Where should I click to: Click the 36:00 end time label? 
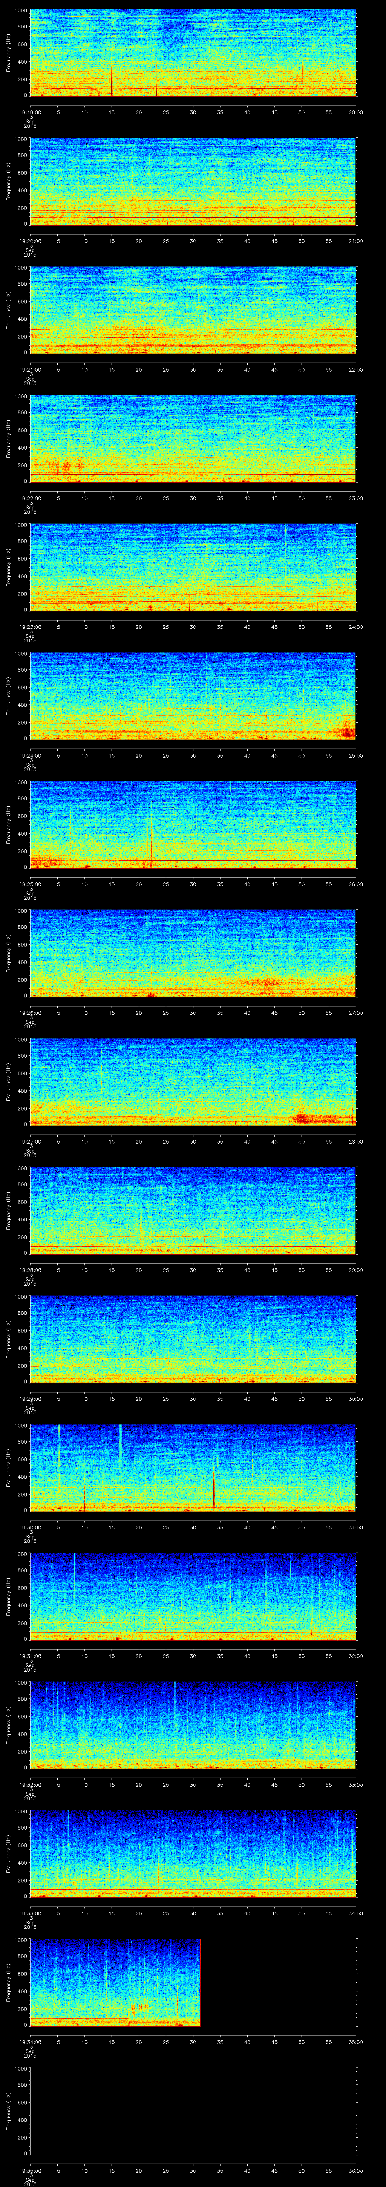tap(356, 2170)
